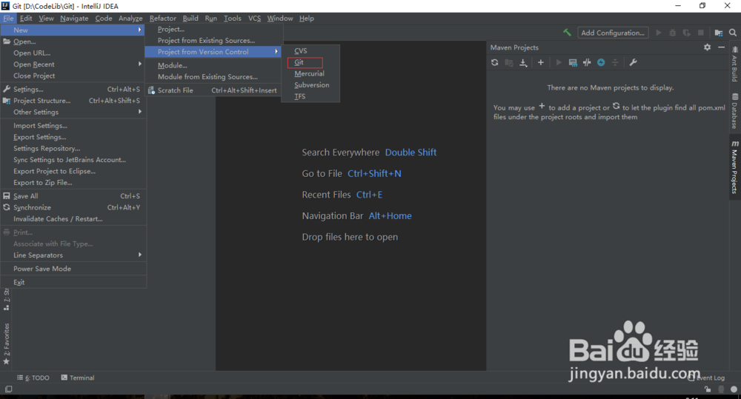Open the Tools menu
Image resolution: width=741 pixels, height=399 pixels.
click(x=232, y=19)
